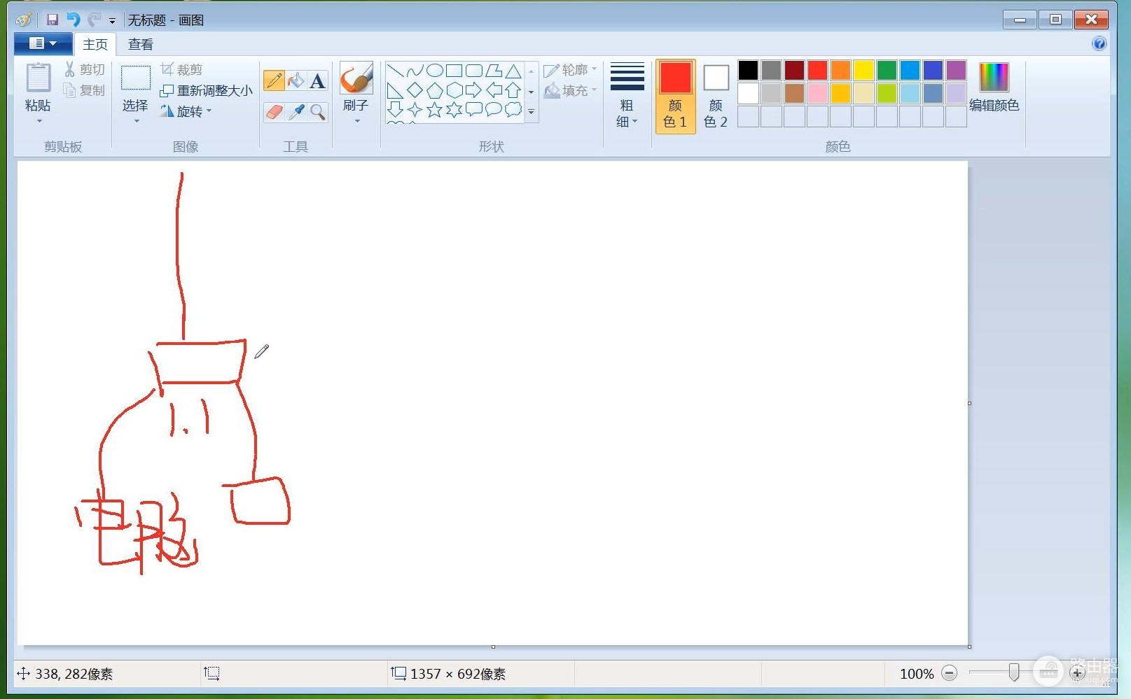Pick the purple color swatch

coord(956,70)
